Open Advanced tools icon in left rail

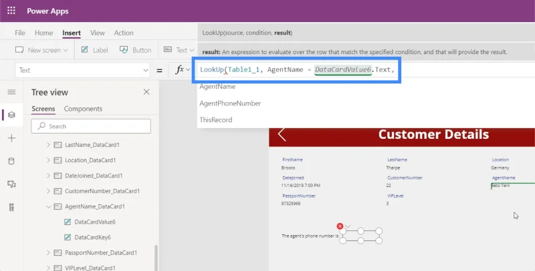(11, 208)
